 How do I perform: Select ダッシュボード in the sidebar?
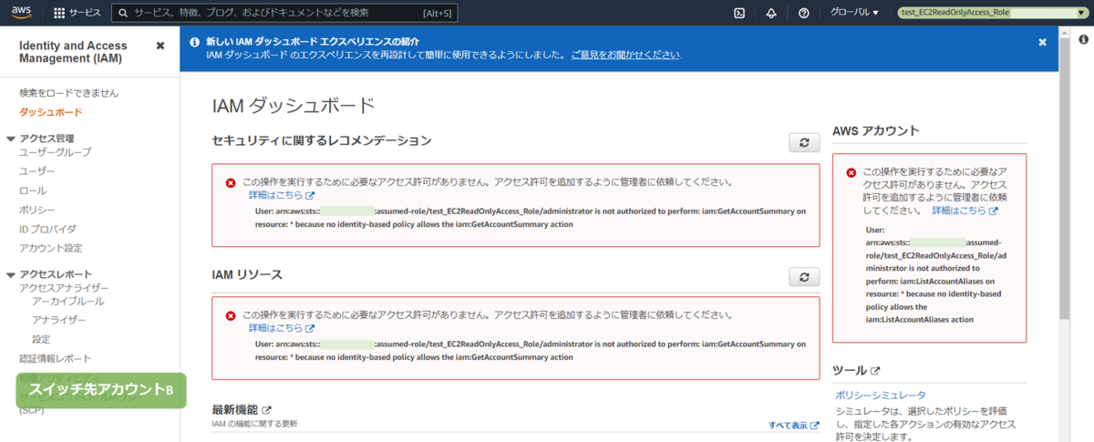[51, 112]
